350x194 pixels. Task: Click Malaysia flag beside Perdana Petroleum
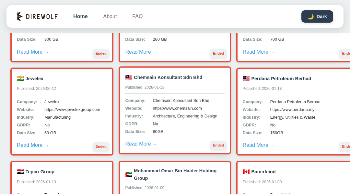[246, 79]
